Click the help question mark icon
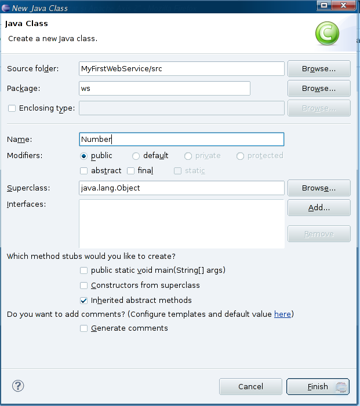 point(18,386)
